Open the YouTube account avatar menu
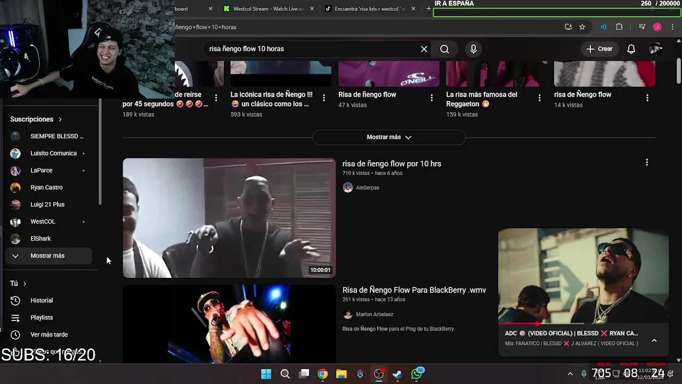Image resolution: width=682 pixels, height=384 pixels. 656,49
